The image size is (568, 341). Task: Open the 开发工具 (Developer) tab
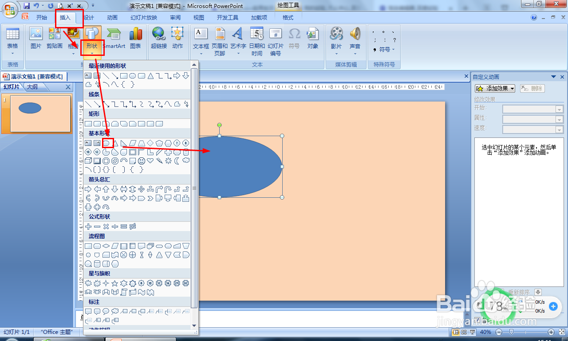coord(228,18)
